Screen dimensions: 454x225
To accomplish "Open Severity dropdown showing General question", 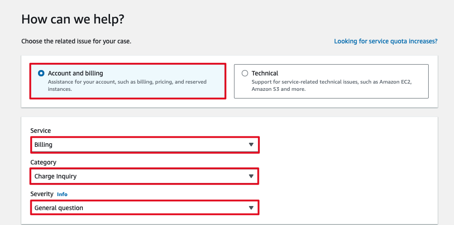I will (x=145, y=208).
